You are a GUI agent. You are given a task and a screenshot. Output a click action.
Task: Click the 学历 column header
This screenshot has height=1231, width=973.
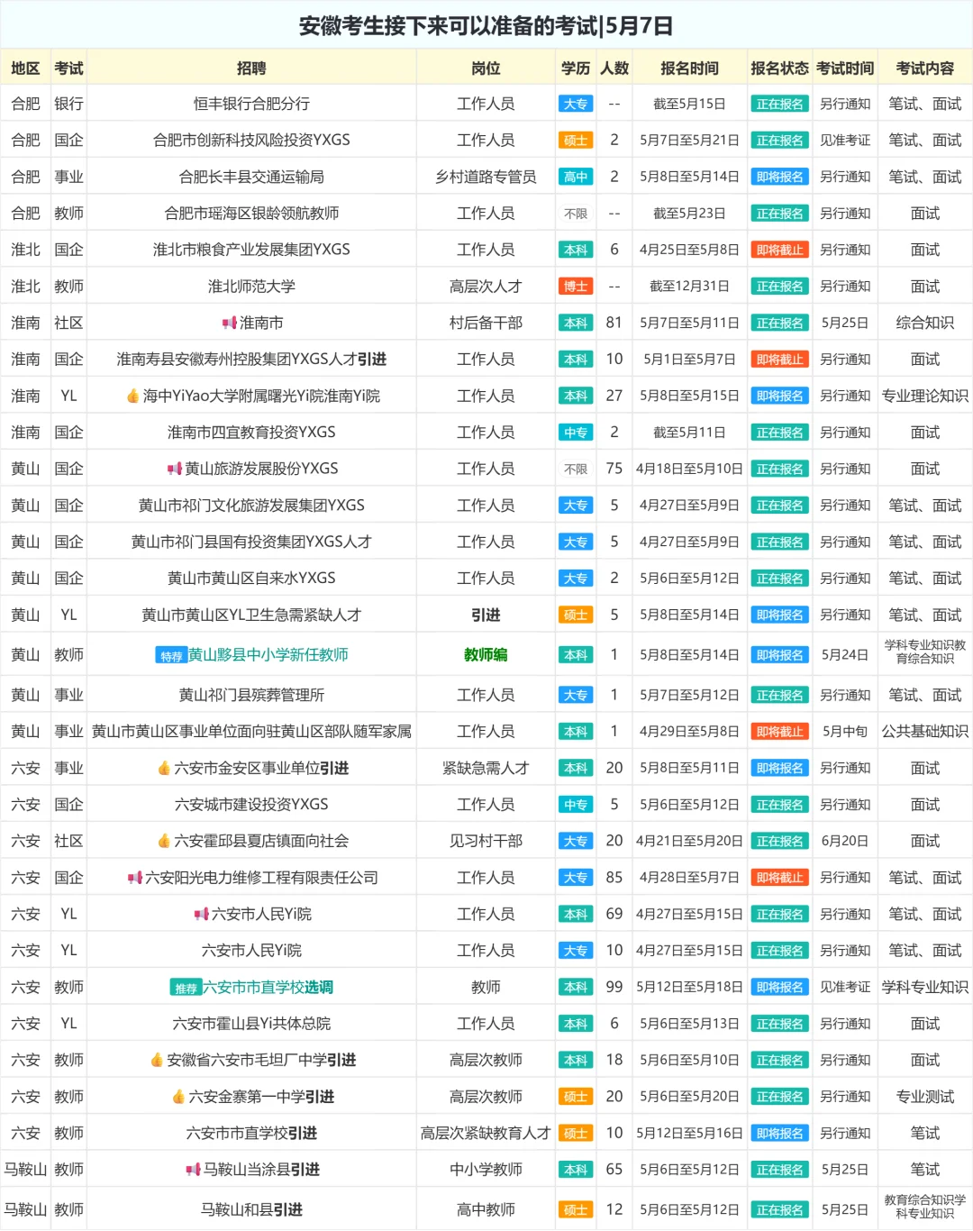click(x=576, y=68)
